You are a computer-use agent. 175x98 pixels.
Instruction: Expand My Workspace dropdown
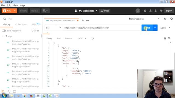[97, 11]
